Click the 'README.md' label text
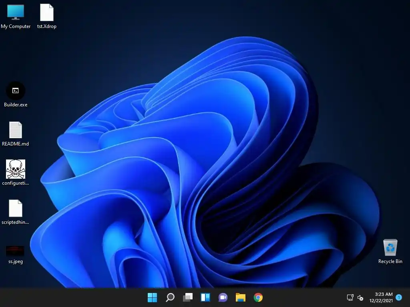The image size is (410, 307). point(16,144)
